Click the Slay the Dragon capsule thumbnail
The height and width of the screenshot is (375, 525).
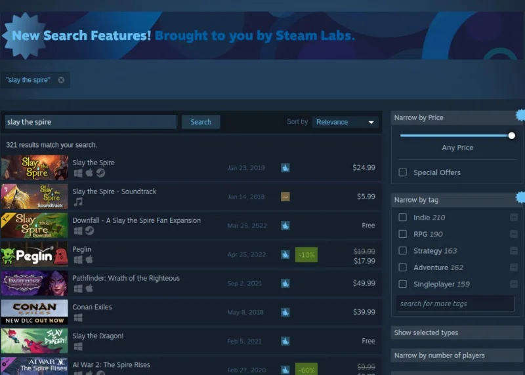point(35,341)
